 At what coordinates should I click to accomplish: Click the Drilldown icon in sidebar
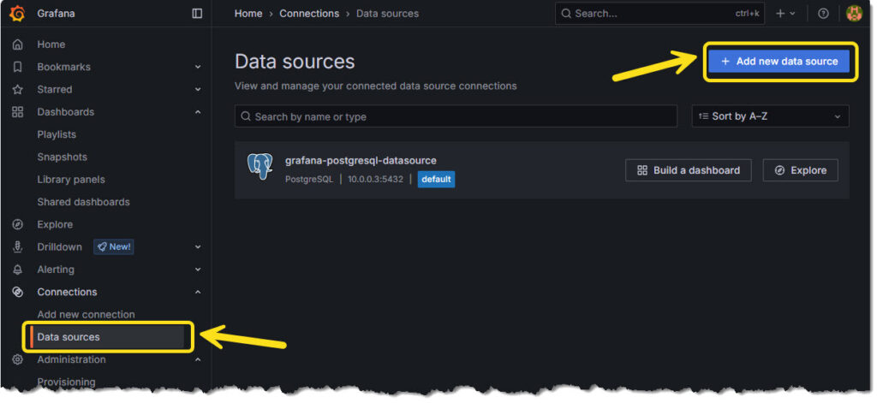(x=18, y=246)
